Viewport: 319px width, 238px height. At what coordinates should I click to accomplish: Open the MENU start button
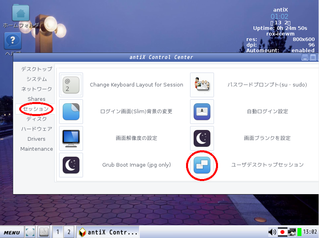coord(12,232)
